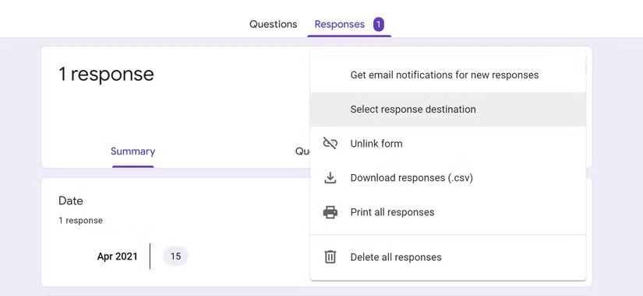Click the broken-link Unlink form icon

[330, 144]
